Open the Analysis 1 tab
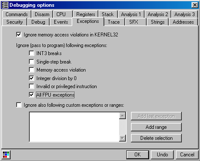The image size is (200, 161). click(131, 14)
